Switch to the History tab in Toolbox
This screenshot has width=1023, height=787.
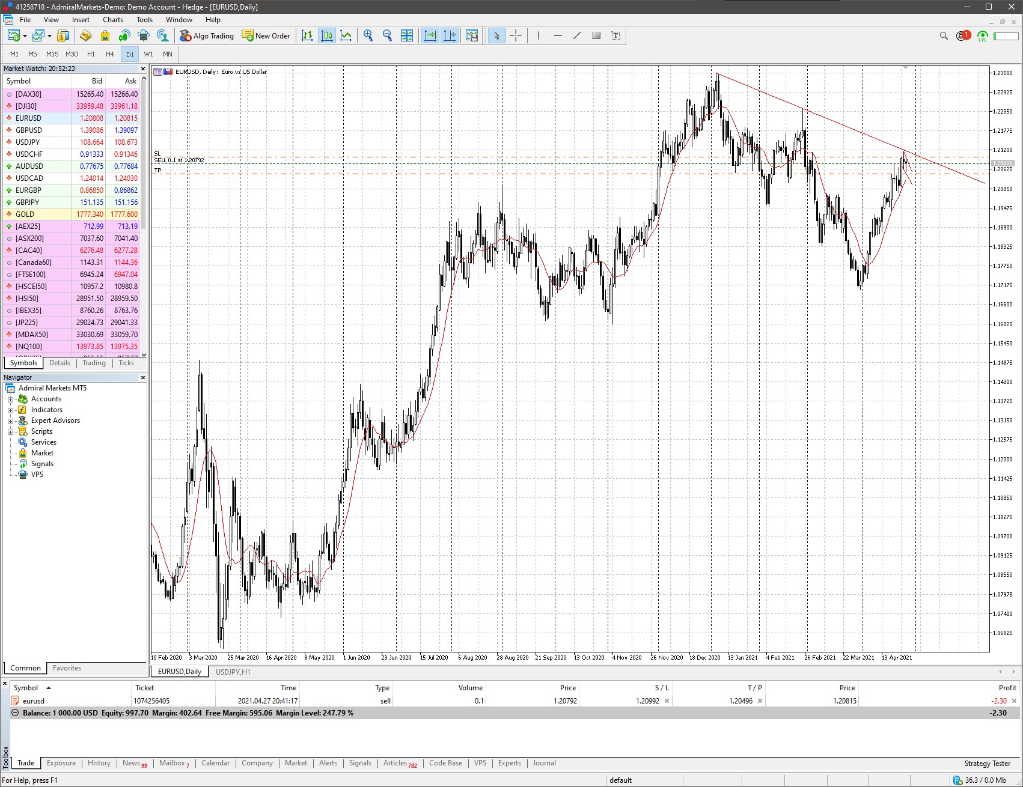pyautogui.click(x=99, y=763)
